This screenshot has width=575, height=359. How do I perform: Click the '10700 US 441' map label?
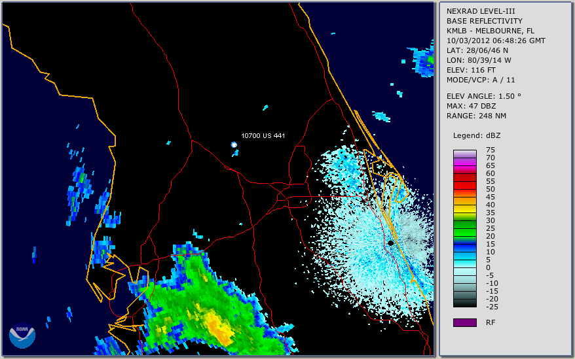pyautogui.click(x=263, y=135)
